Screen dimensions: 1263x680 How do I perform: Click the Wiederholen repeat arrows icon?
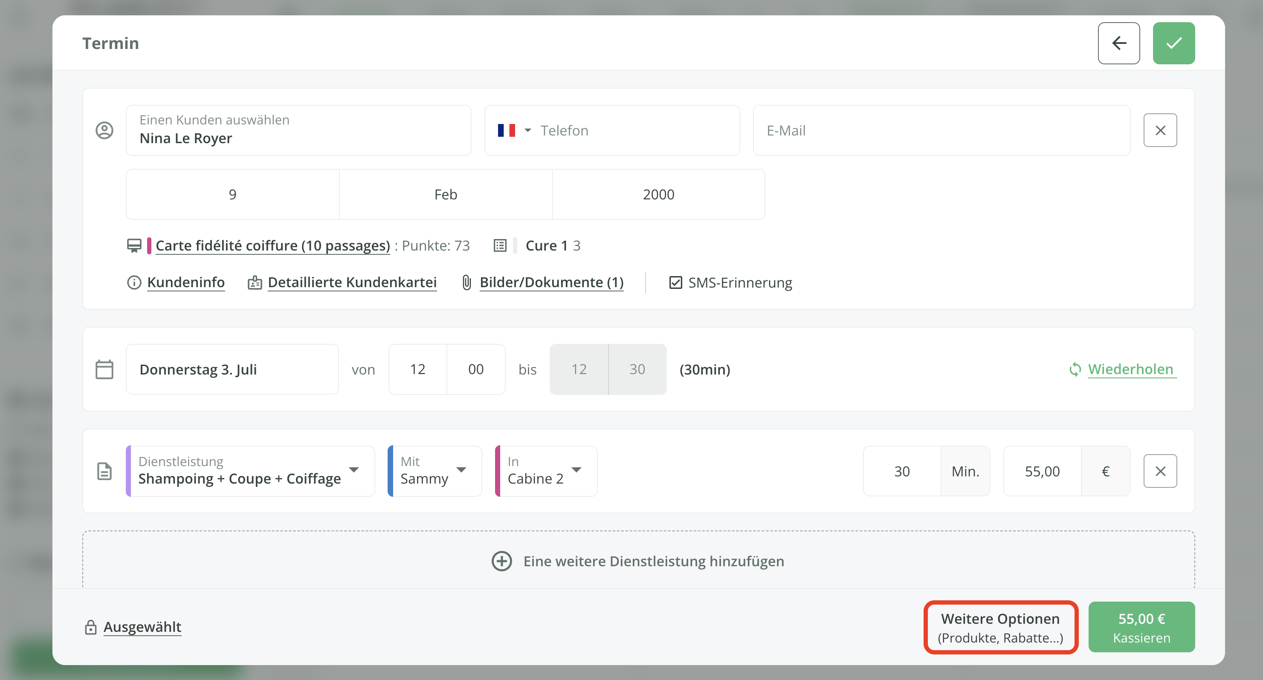click(1075, 369)
